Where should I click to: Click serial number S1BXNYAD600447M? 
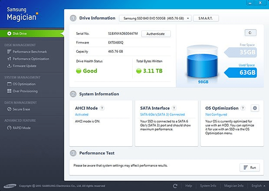pos(123,33)
